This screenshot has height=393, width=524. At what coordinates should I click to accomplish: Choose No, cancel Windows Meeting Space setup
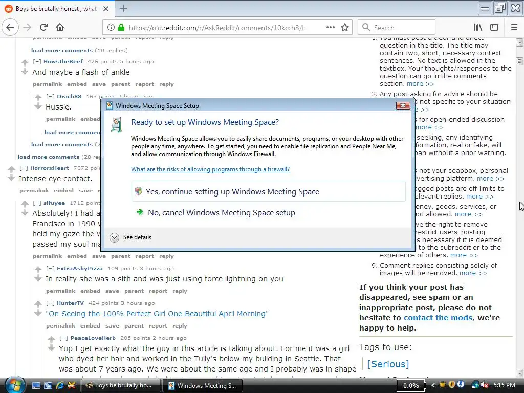click(x=268, y=212)
